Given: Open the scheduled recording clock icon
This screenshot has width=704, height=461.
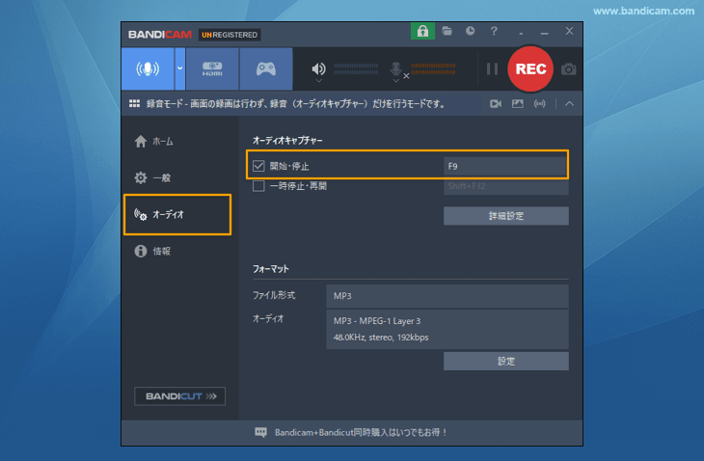Looking at the screenshot, I should (470, 31).
